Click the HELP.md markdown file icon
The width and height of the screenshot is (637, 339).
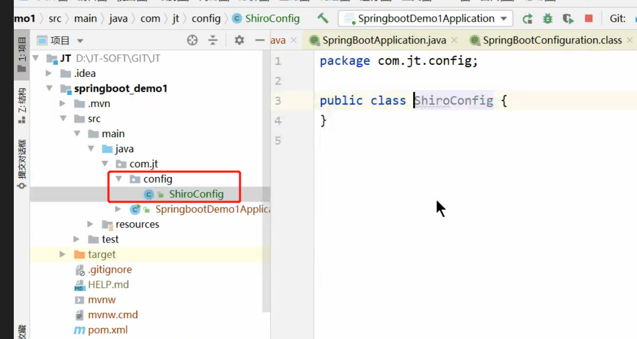point(80,285)
